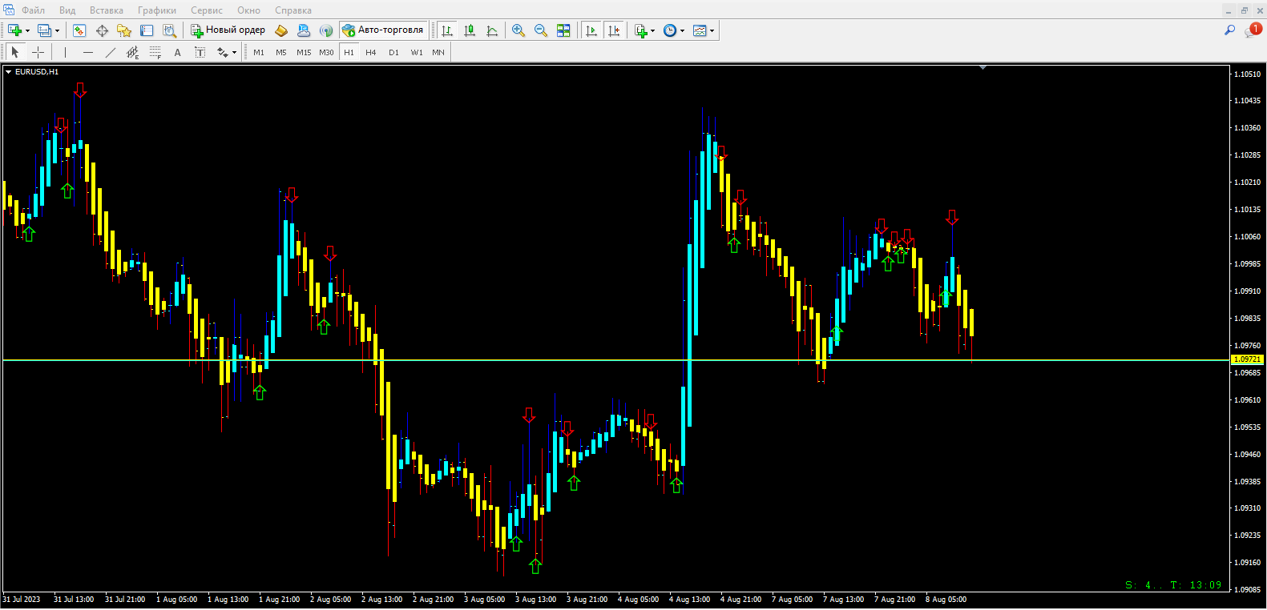Image resolution: width=1267 pixels, height=610 pixels.
Task: Expand the chart templates dropdown
Action: tap(712, 31)
